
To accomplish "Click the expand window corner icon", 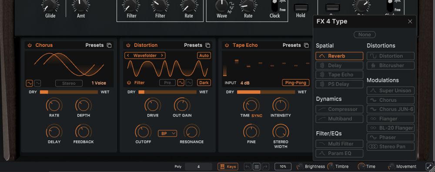I will point(429,166).
